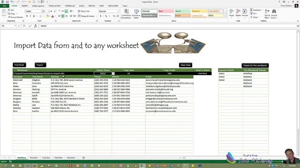Click the Clear Data button
Viewport: 300px width, 168px height.
[186, 65]
